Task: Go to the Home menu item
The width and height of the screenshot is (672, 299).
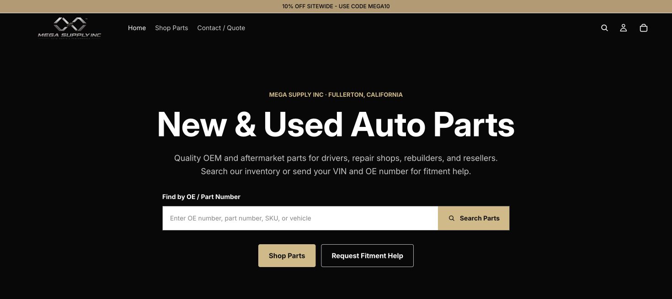Action: (x=137, y=28)
